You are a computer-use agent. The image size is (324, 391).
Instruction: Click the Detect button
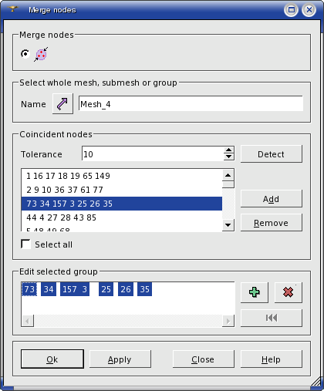[272, 154]
